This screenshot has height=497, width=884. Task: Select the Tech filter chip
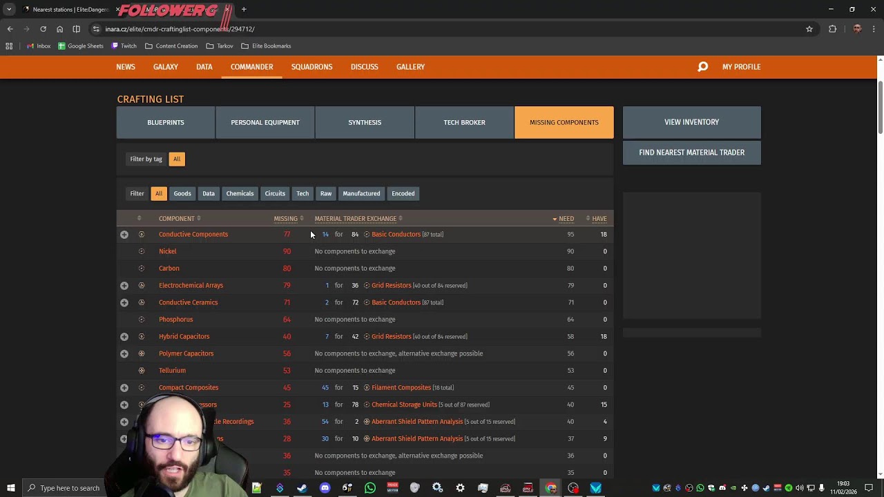tap(302, 194)
